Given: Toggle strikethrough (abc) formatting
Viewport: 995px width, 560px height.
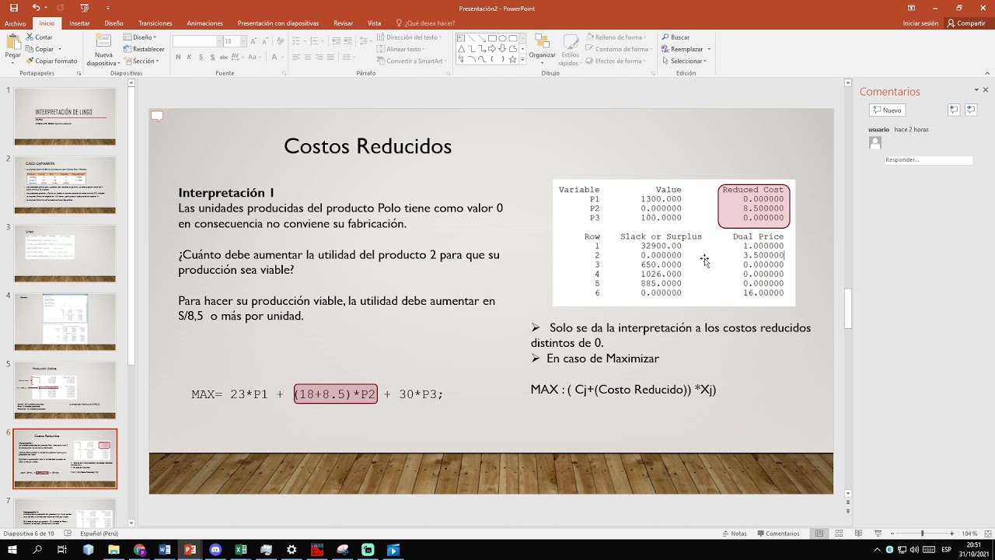Looking at the screenshot, I should pos(224,57).
